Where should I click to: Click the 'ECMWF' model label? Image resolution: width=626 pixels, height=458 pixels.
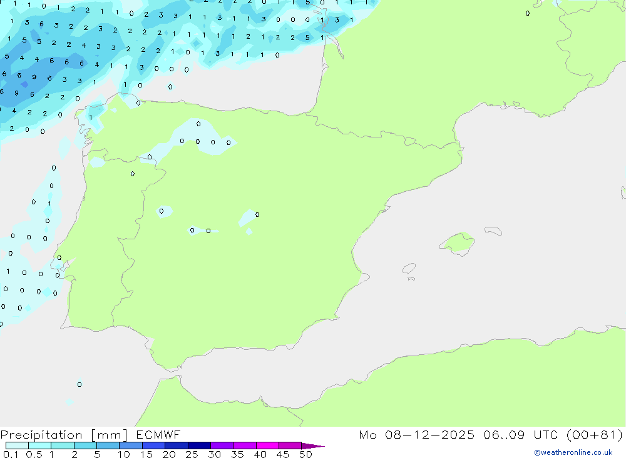click(158, 434)
